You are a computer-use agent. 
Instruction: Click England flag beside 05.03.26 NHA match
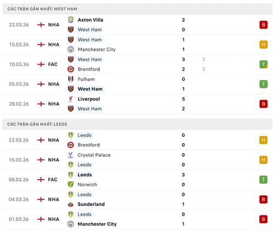point(41,84)
